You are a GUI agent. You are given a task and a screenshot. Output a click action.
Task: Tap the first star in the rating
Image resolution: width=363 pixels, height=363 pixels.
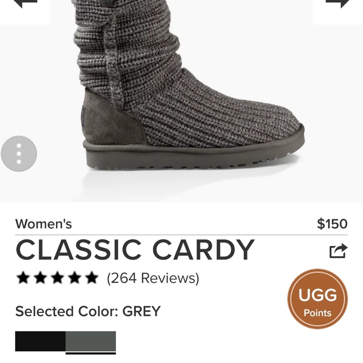pos(23,278)
